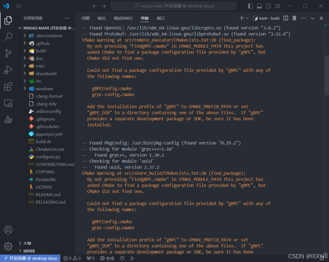329x262 pixels.
Task: Open the Search view
Action: coord(8,37)
